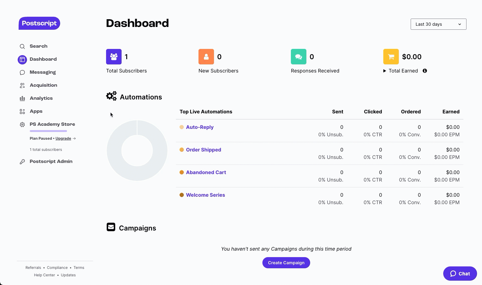Screen dimensions: 482x285
Task: Go to Dashboard menu item
Action: coord(43,59)
